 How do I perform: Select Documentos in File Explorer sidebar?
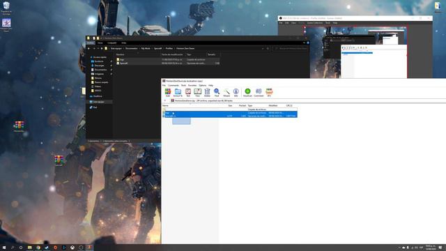click(x=100, y=70)
